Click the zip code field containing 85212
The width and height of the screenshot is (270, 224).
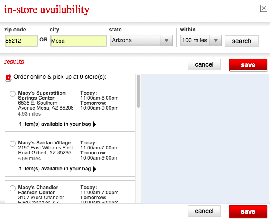point(21,41)
